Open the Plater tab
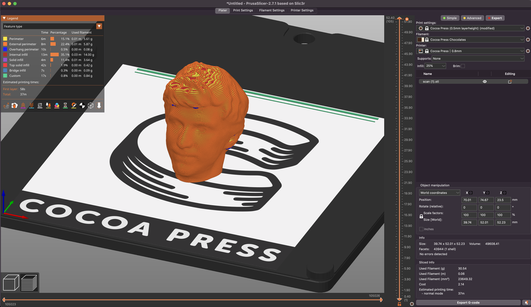The width and height of the screenshot is (531, 307). click(223, 10)
